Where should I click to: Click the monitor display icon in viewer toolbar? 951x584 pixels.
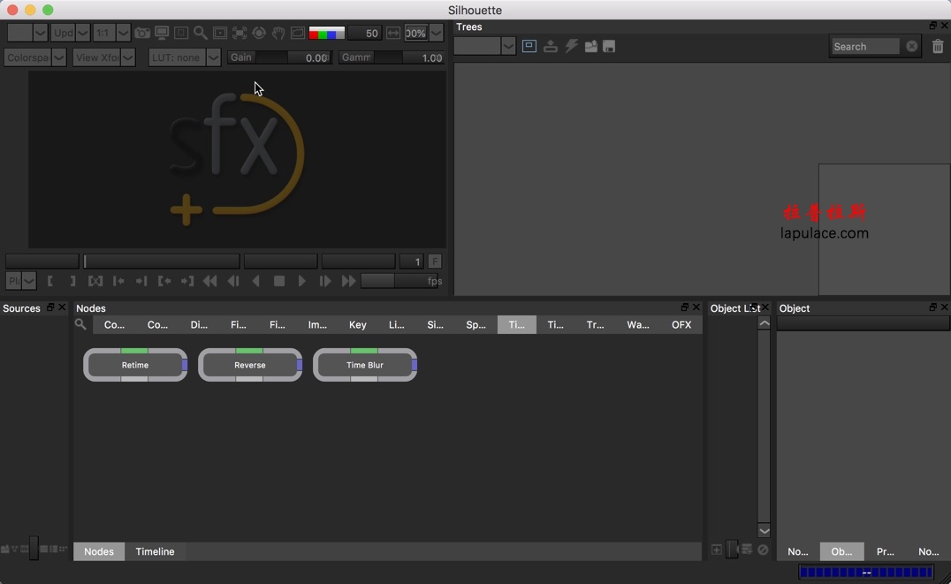[x=162, y=34]
